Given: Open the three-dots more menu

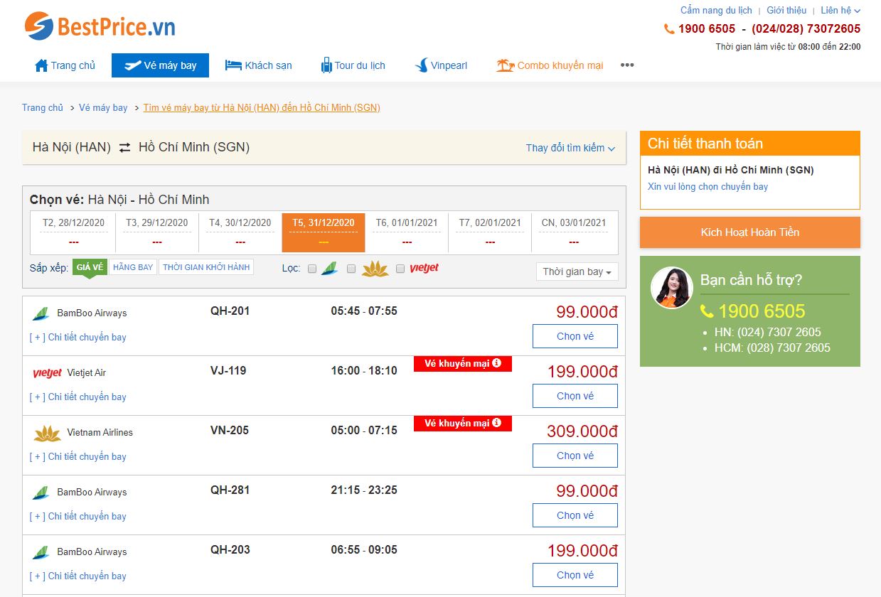Looking at the screenshot, I should pos(626,65).
